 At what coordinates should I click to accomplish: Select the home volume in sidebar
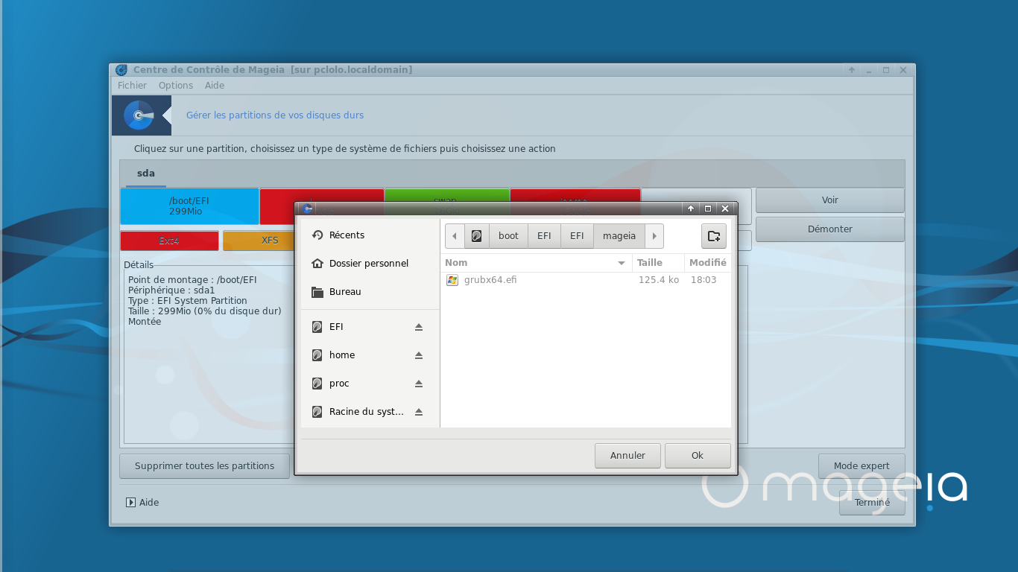point(369,355)
